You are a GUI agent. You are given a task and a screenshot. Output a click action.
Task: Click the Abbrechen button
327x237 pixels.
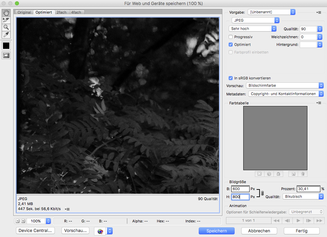tap(259, 231)
